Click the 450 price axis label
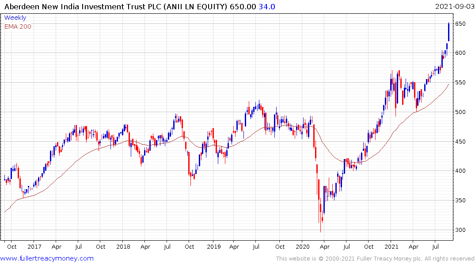Screen dimensions: 475x265 tap(460, 141)
